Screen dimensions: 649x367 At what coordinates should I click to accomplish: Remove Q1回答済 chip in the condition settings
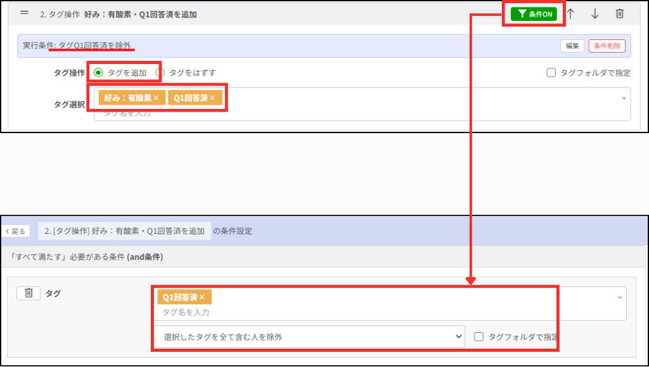coord(202,297)
